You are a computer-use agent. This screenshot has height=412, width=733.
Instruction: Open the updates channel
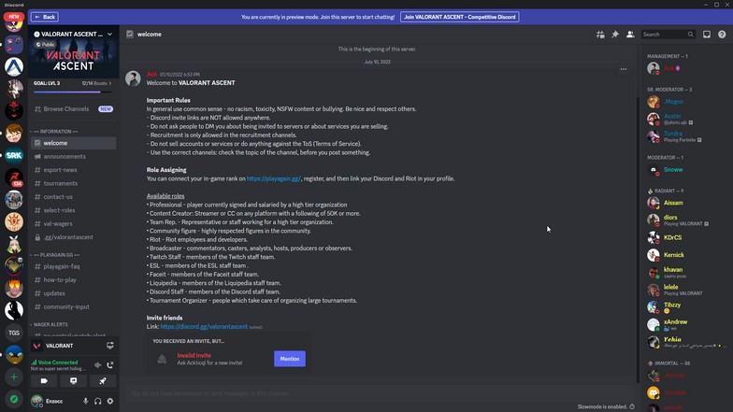click(73, 293)
